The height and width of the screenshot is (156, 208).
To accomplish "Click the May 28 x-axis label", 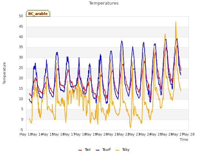I will click(188, 134).
